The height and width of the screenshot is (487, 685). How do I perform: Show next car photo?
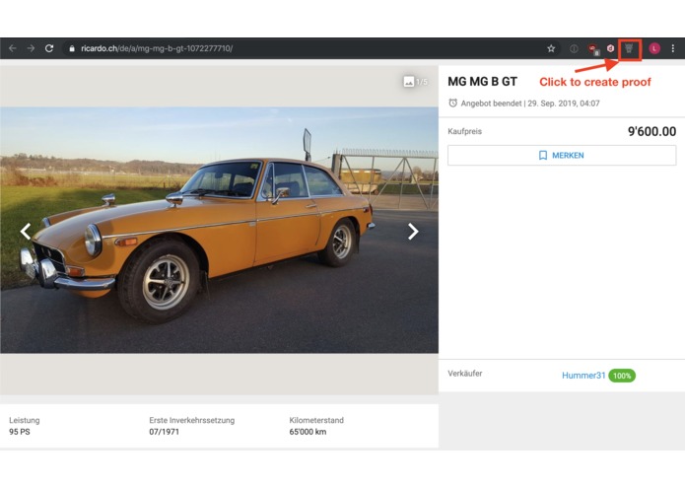point(413,232)
